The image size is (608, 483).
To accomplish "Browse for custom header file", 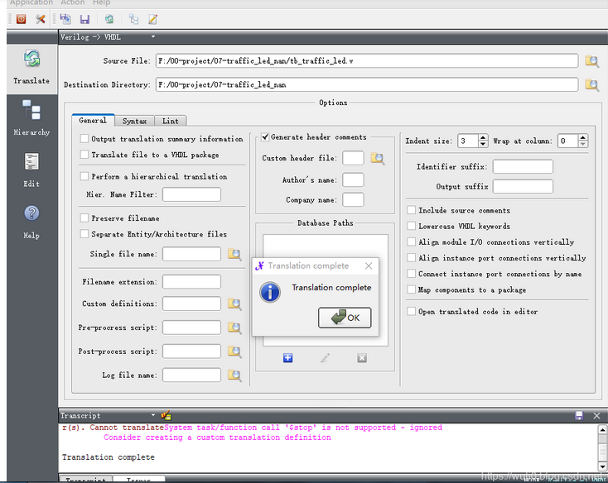I will 377,158.
